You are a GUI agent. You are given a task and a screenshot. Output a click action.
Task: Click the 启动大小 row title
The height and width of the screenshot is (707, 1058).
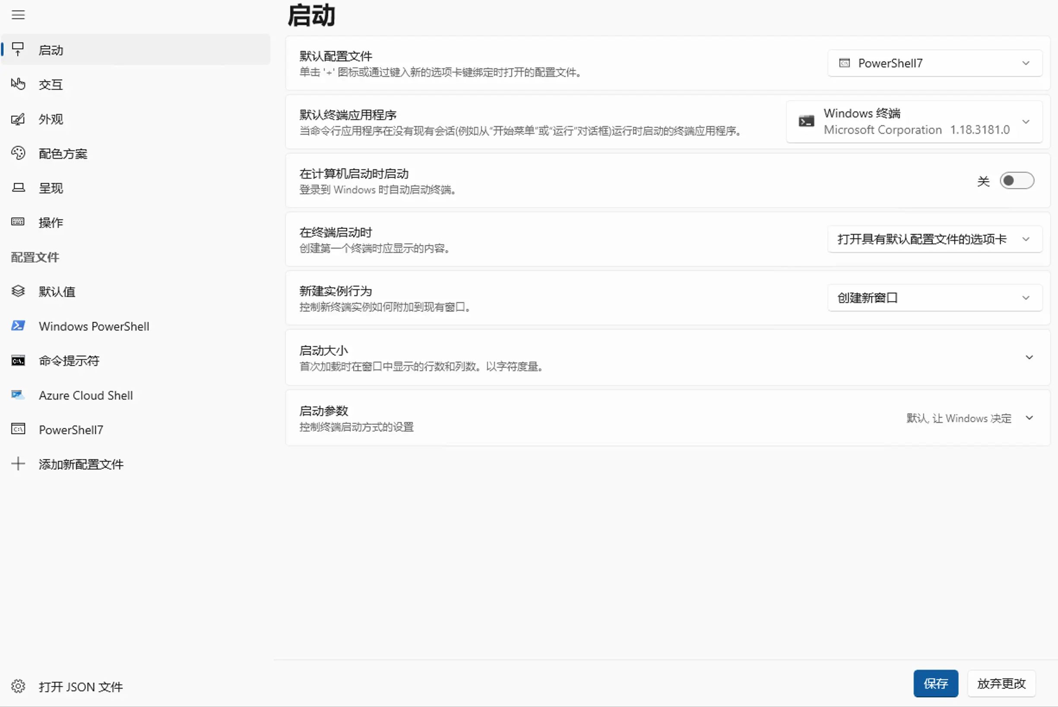tap(323, 350)
